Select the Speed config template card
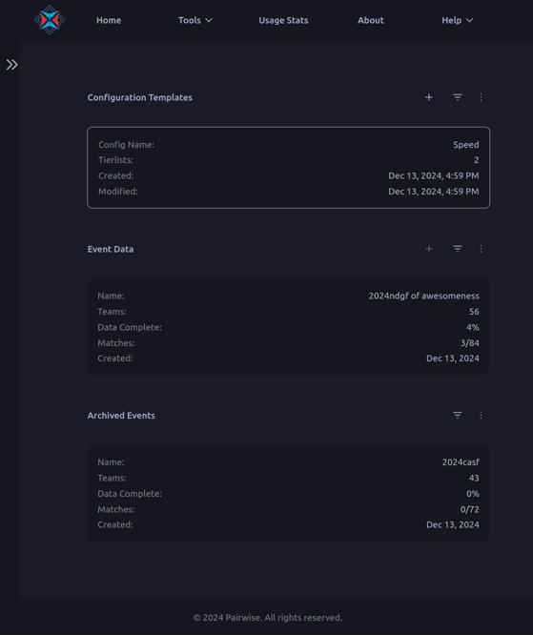The image size is (533, 635). (288, 168)
